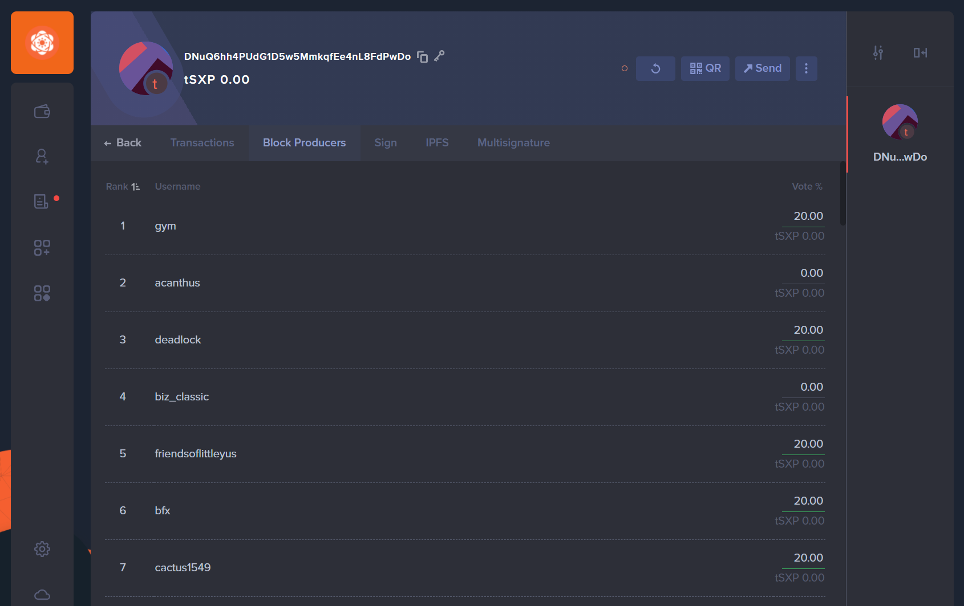
Task: Click the 20.00 vote value for cactus1549
Action: (808, 558)
